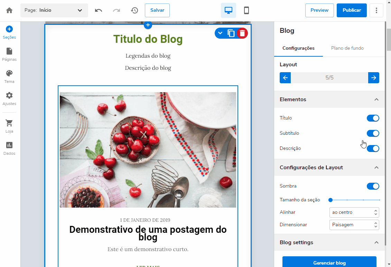Image resolution: width=391 pixels, height=267 pixels.
Task: Open the more options menu
Action: (376, 10)
